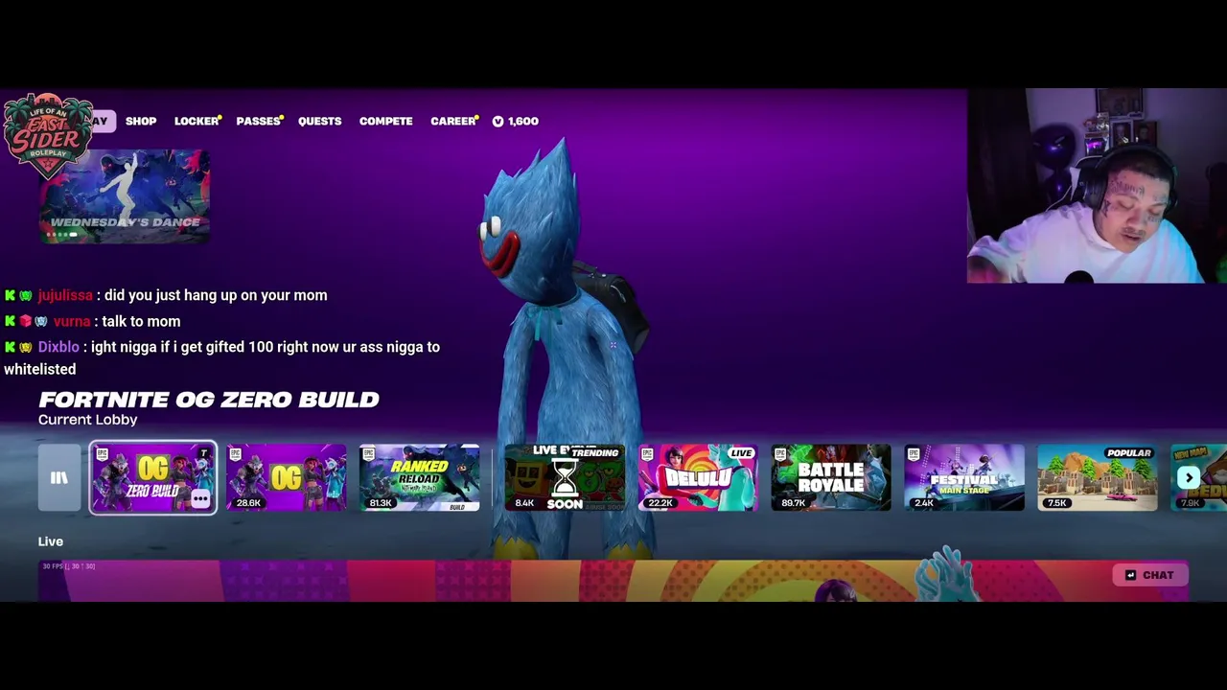Open the three-dot options on OG Zero Build tile
1227x690 pixels.
click(200, 498)
